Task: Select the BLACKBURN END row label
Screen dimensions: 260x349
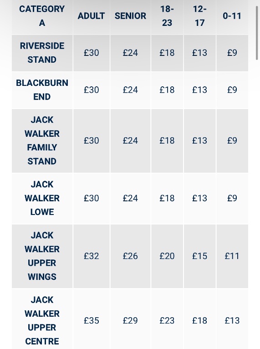Action: (x=42, y=90)
